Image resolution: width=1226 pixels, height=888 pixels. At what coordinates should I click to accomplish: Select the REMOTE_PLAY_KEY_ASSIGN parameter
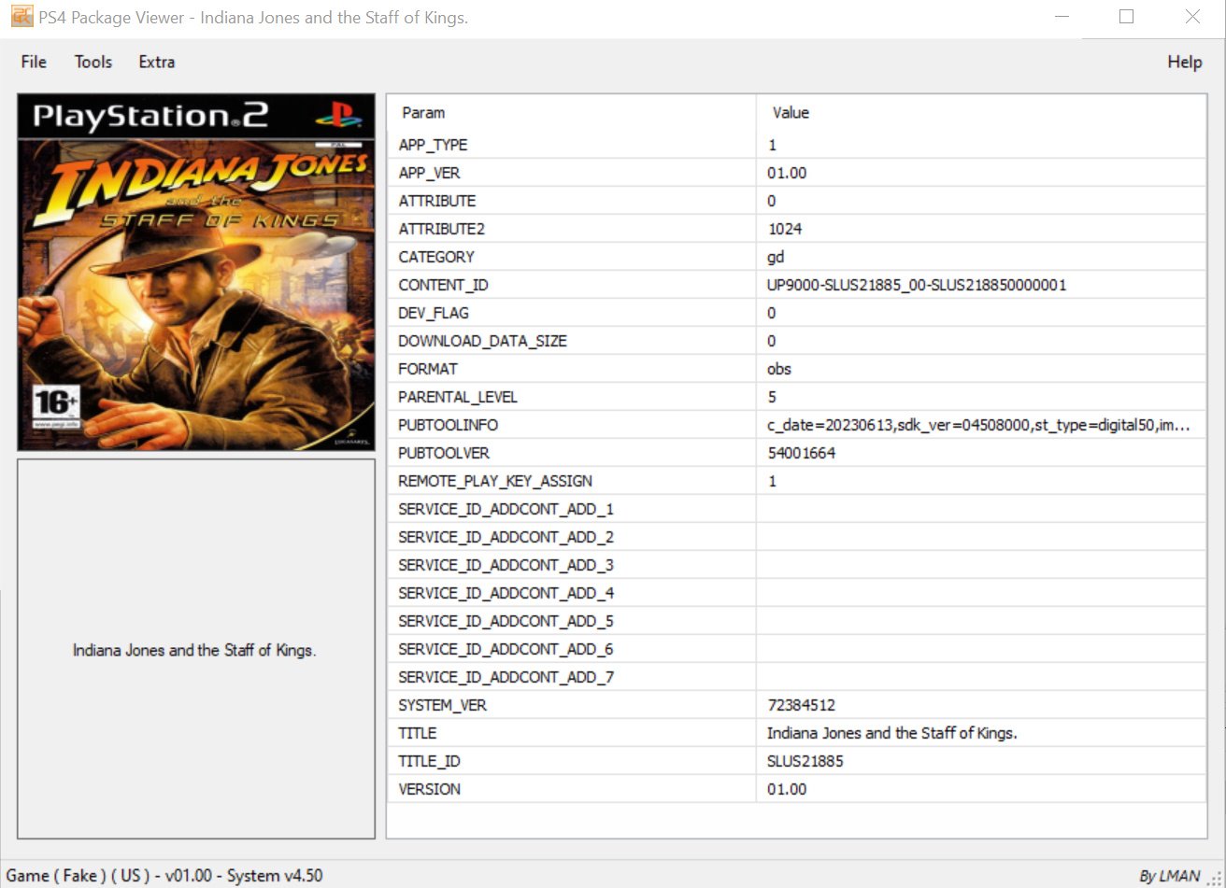[x=495, y=481]
